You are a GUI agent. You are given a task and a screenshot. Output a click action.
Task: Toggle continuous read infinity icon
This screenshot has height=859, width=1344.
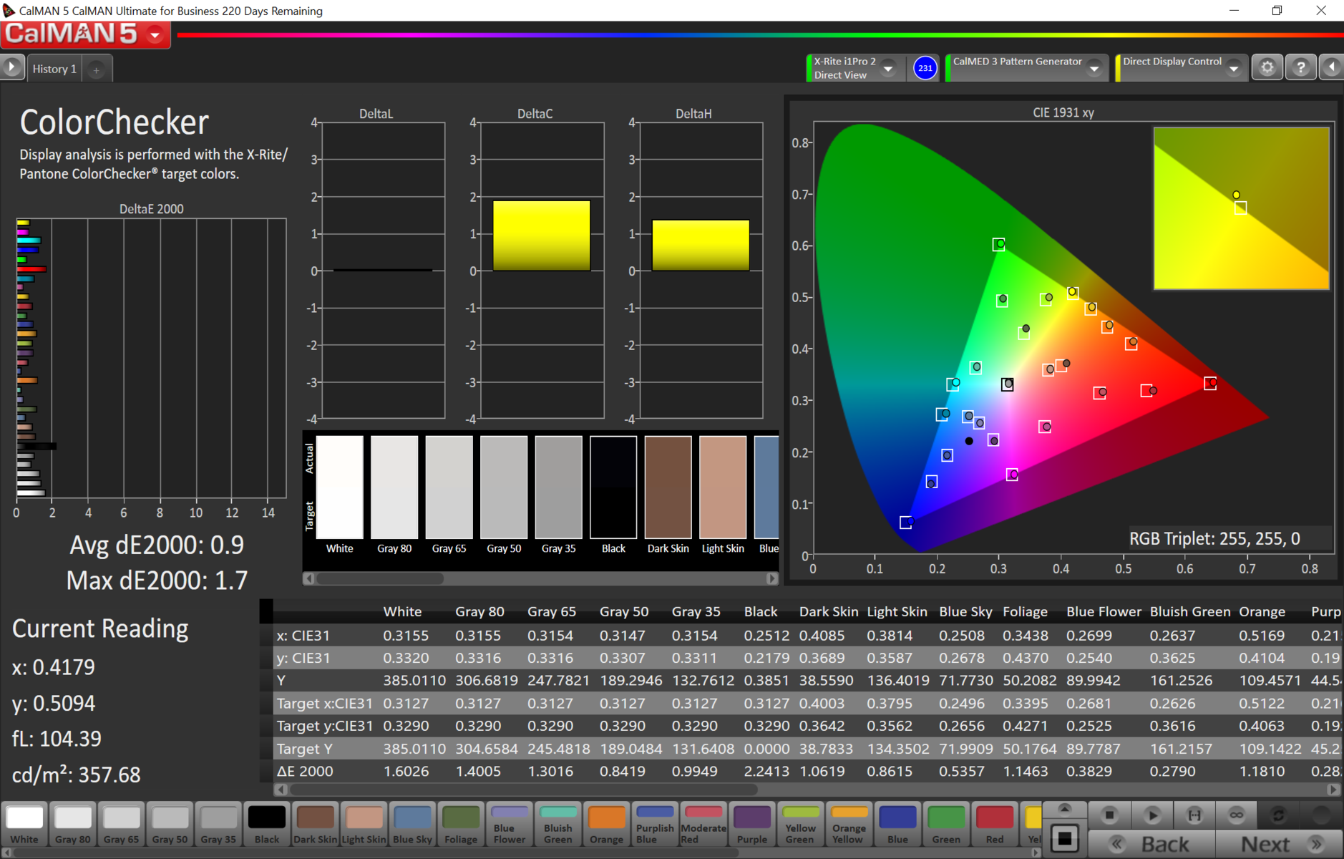click(1236, 815)
